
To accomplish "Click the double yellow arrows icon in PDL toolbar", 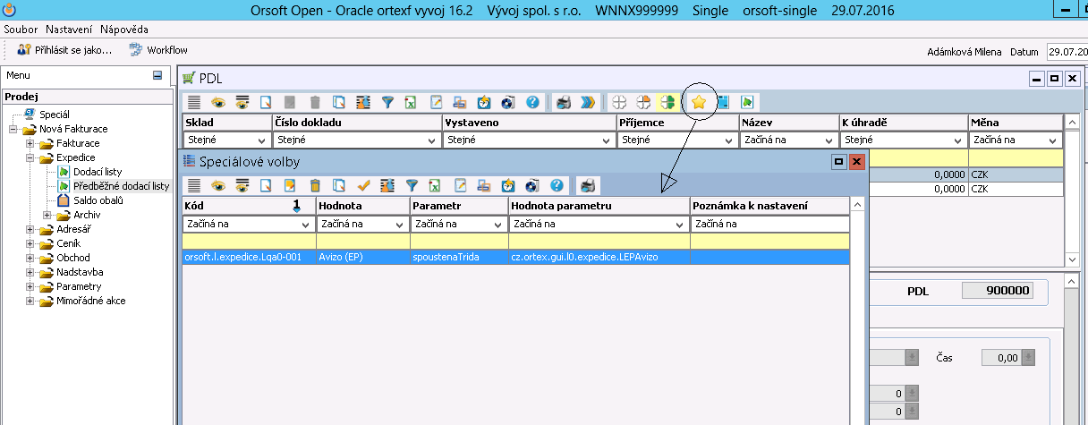I will coord(588,102).
